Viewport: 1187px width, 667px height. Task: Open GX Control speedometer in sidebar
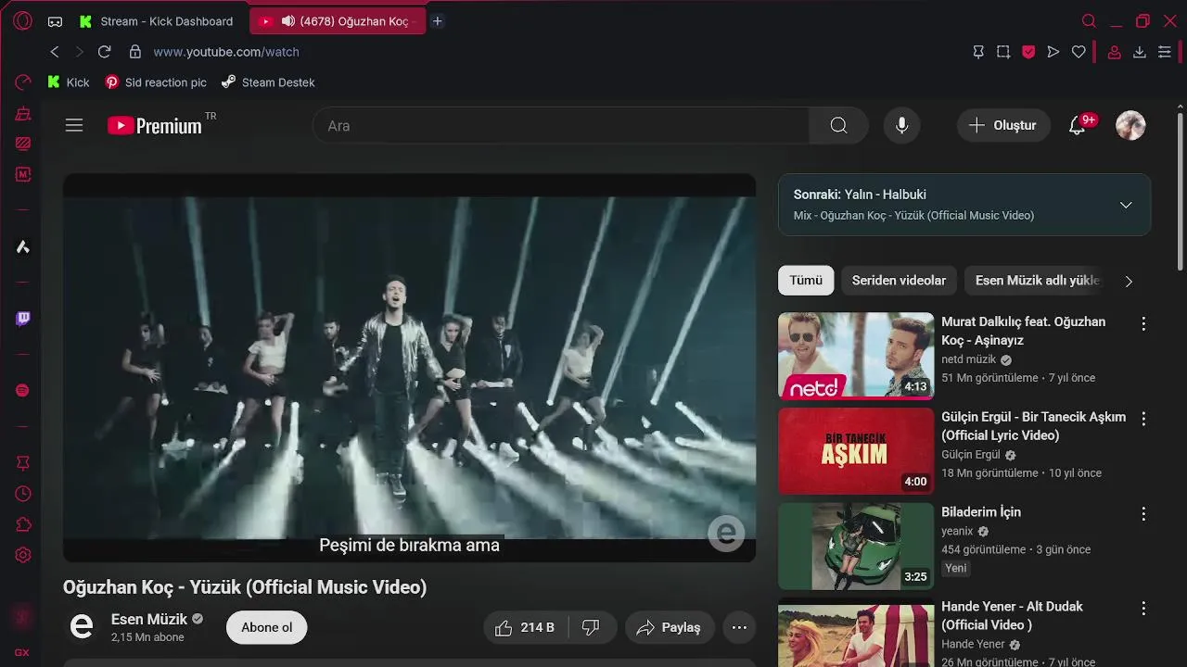(x=23, y=82)
